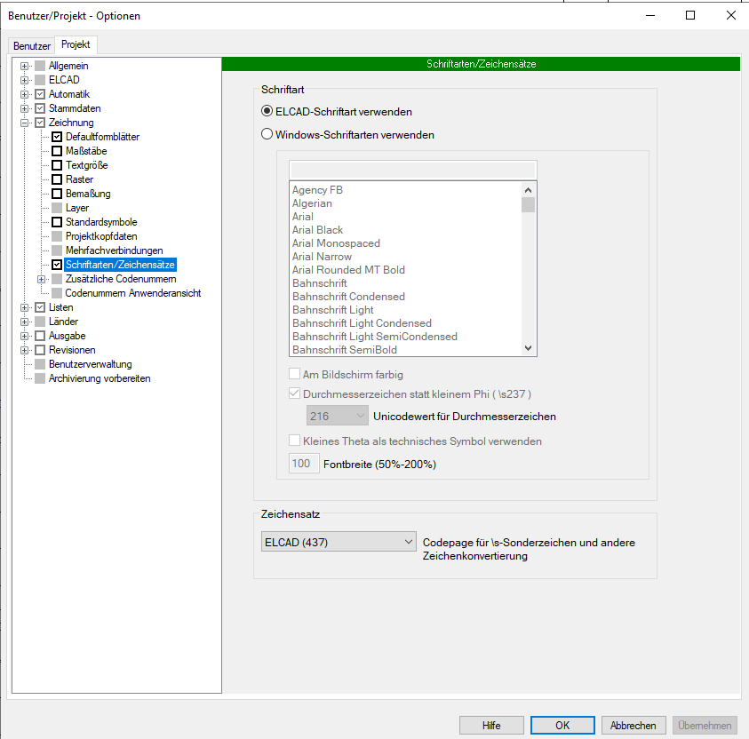Click the Übernehmen button
749x739 pixels.
(x=705, y=726)
